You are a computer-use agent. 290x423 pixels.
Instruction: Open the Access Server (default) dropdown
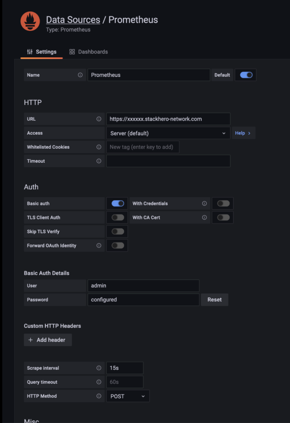(x=168, y=133)
